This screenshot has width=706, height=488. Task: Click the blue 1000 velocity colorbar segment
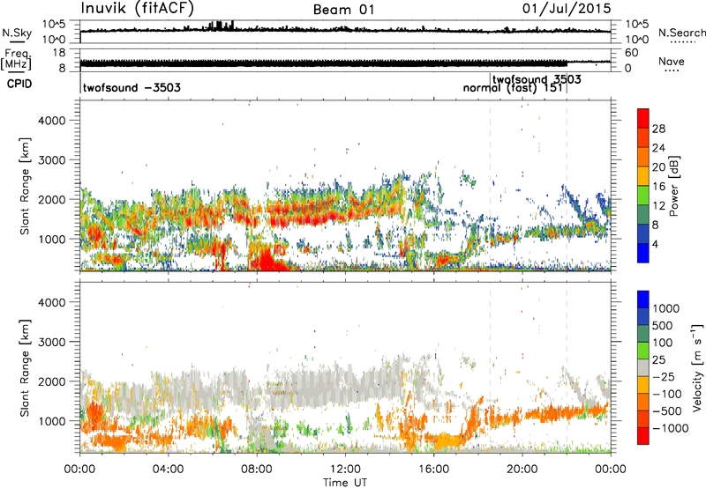coord(643,299)
